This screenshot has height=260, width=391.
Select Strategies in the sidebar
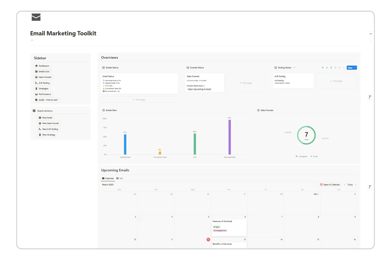[x=42, y=88]
